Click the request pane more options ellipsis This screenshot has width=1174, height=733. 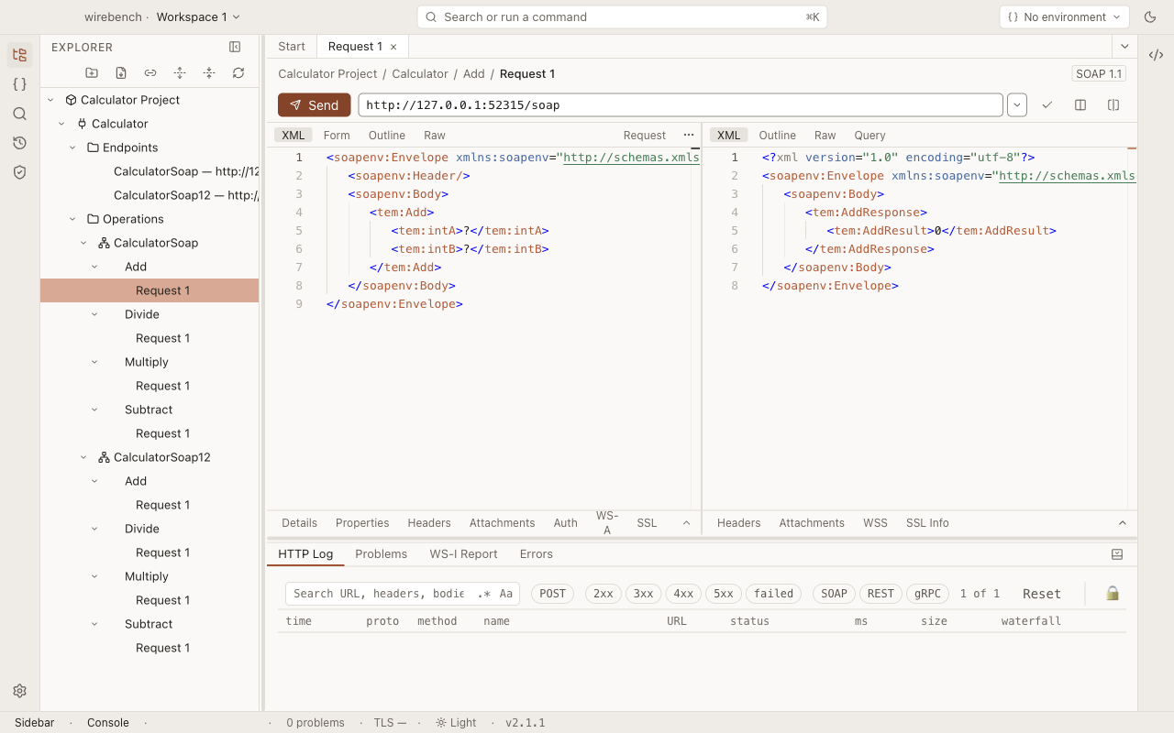(x=689, y=135)
